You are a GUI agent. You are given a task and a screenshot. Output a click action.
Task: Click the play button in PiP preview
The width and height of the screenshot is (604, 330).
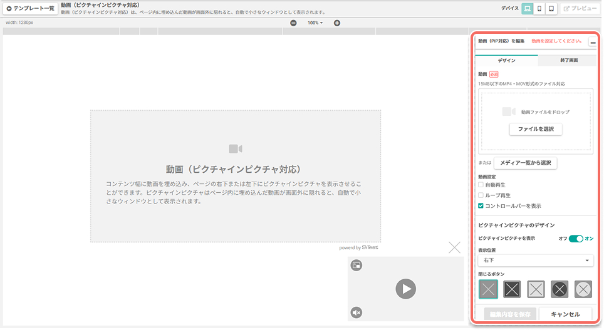(405, 289)
